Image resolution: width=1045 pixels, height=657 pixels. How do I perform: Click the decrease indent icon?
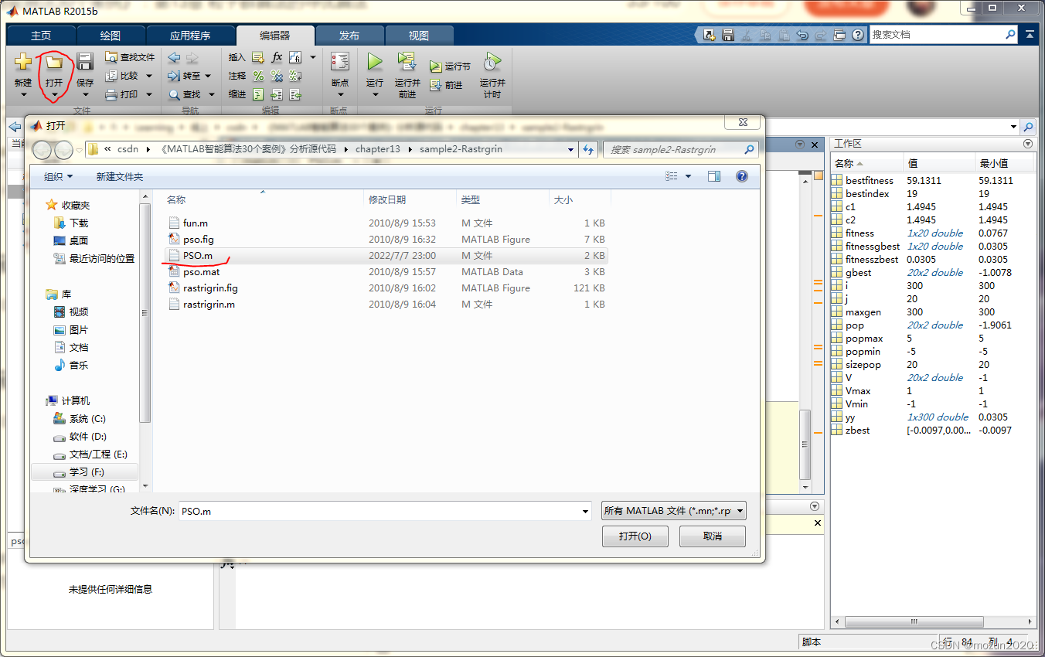295,94
